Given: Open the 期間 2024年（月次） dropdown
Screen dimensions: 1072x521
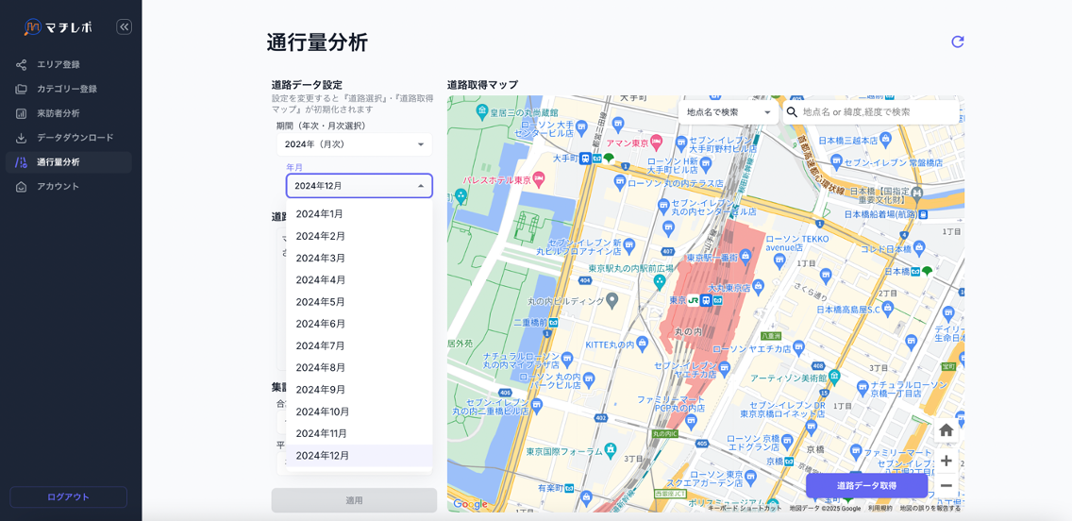Looking at the screenshot, I should (x=354, y=144).
